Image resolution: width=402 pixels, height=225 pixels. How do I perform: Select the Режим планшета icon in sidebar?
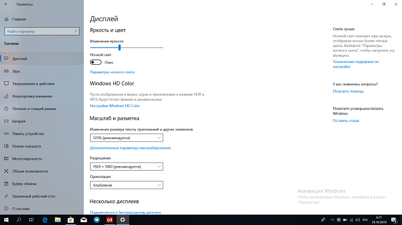tap(6, 146)
